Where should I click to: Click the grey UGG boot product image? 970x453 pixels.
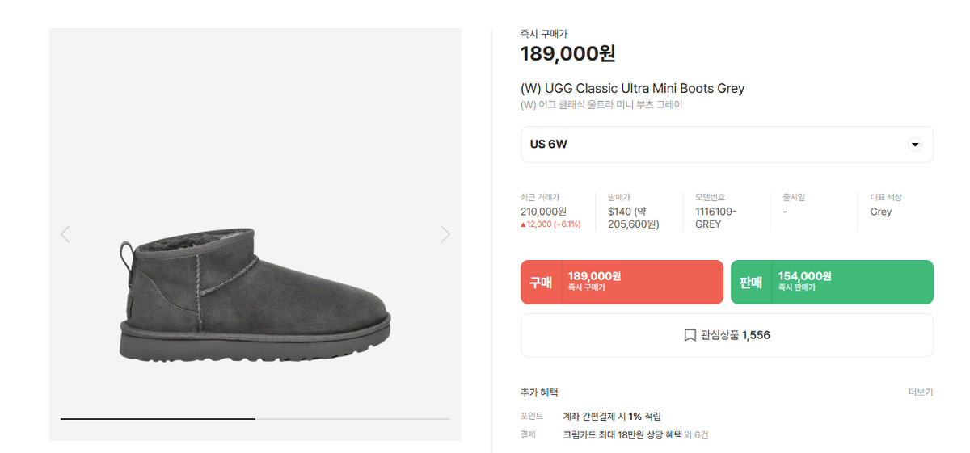[255, 300]
